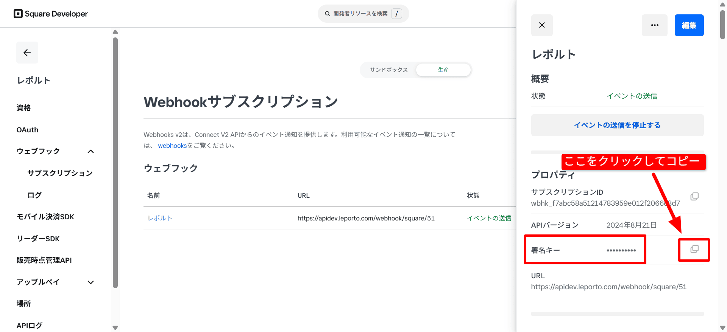The height and width of the screenshot is (332, 727).
Task: Click the search magnifier icon
Action: (328, 14)
